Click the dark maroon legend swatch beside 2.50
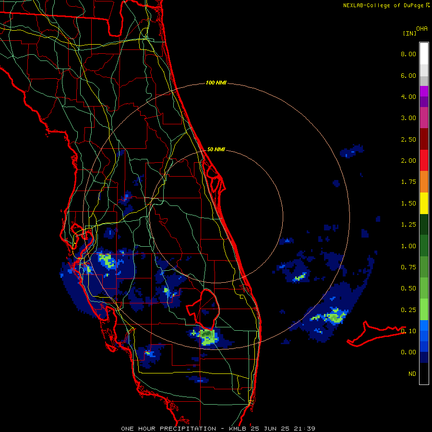This screenshot has width=432, height=432. click(x=424, y=139)
